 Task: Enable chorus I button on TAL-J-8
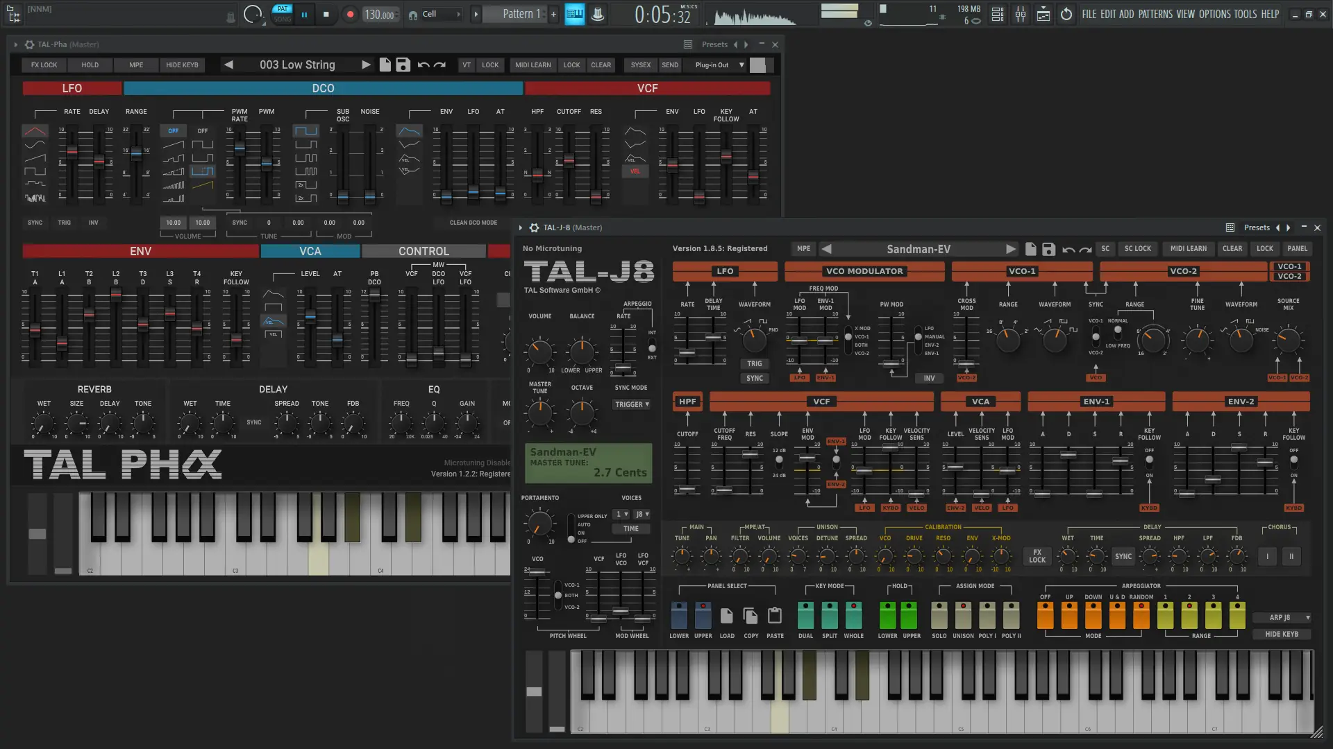[x=1267, y=556]
